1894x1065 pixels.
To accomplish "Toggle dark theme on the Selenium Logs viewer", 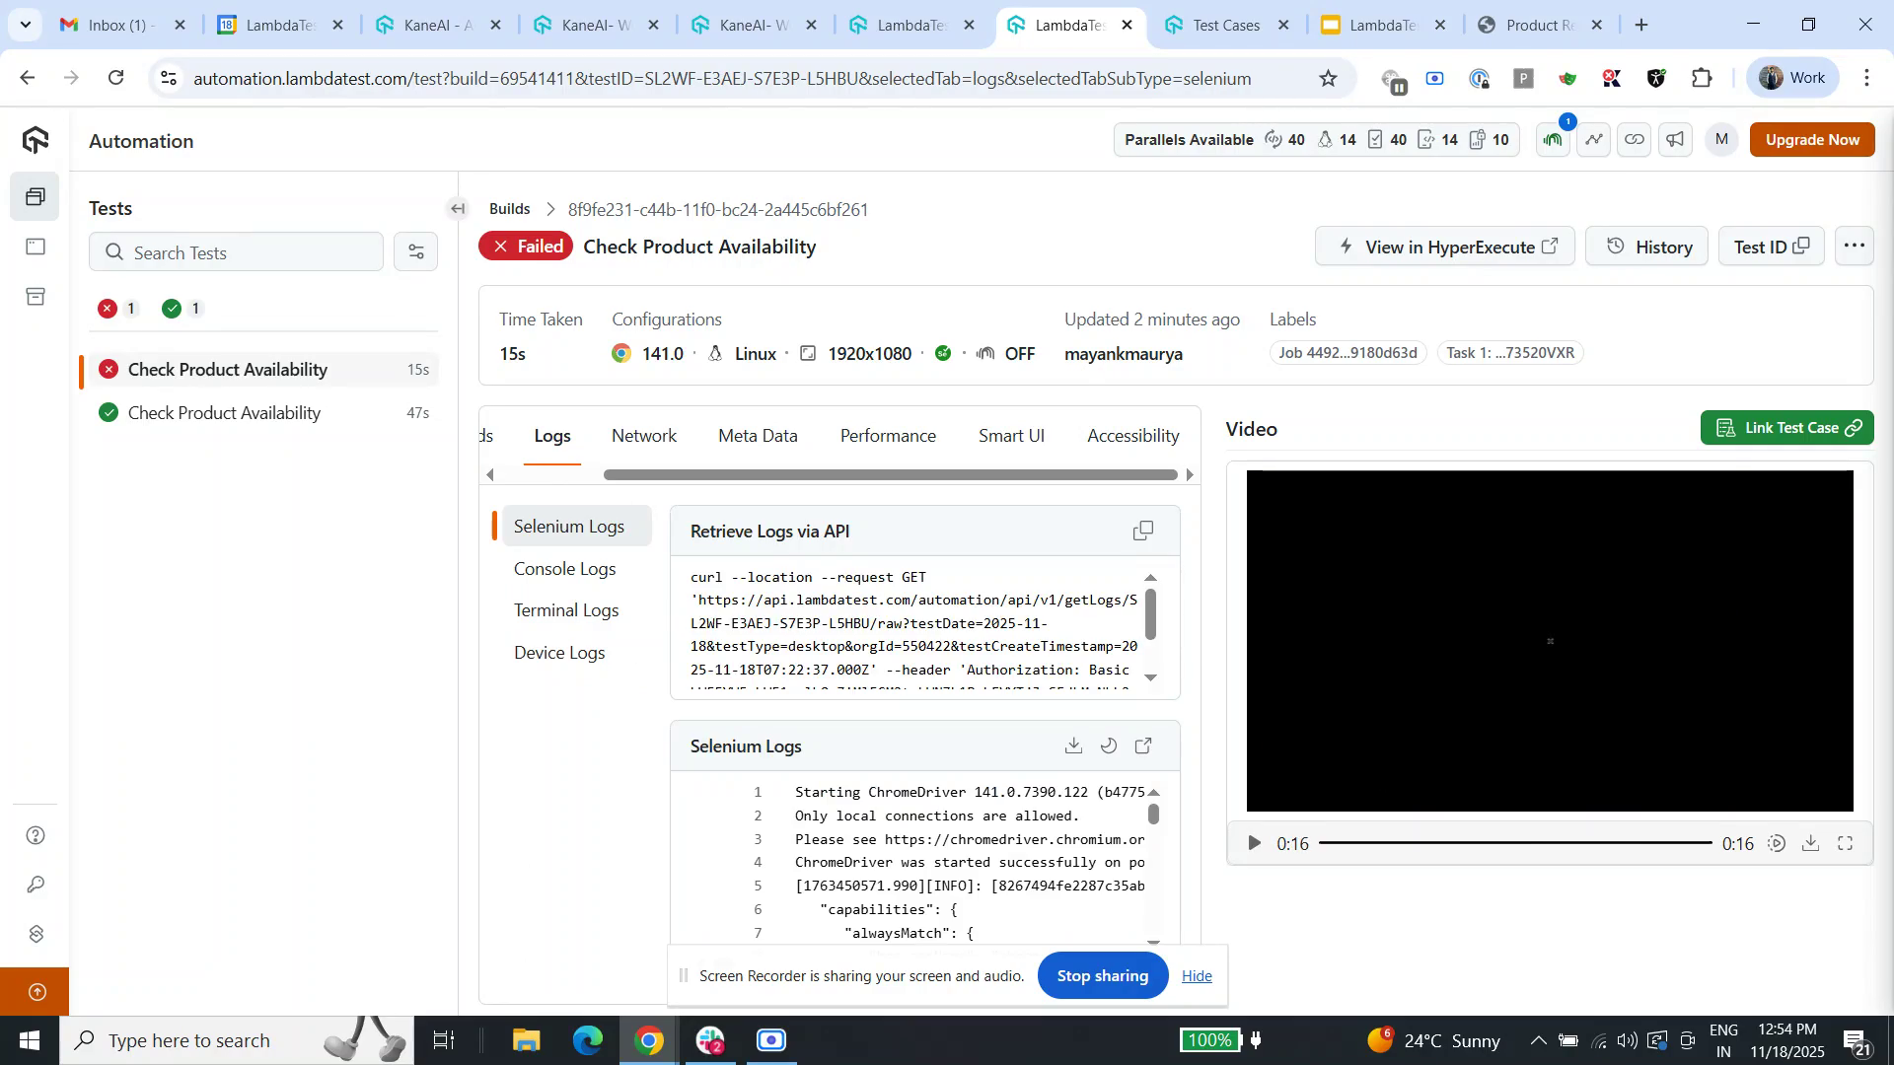I will [x=1109, y=746].
